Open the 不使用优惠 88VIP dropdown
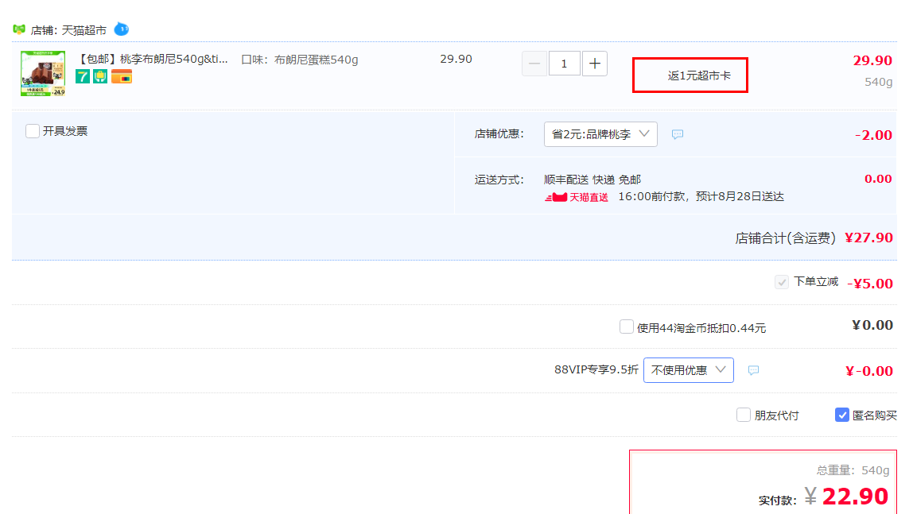 [688, 370]
